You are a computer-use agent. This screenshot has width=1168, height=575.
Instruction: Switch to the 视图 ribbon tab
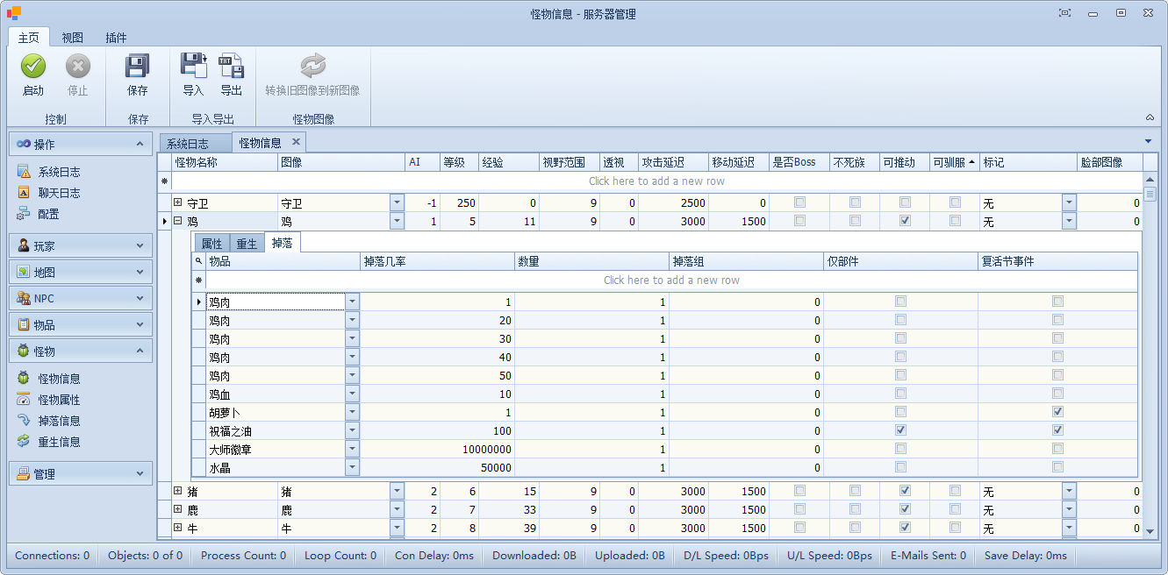click(x=72, y=38)
